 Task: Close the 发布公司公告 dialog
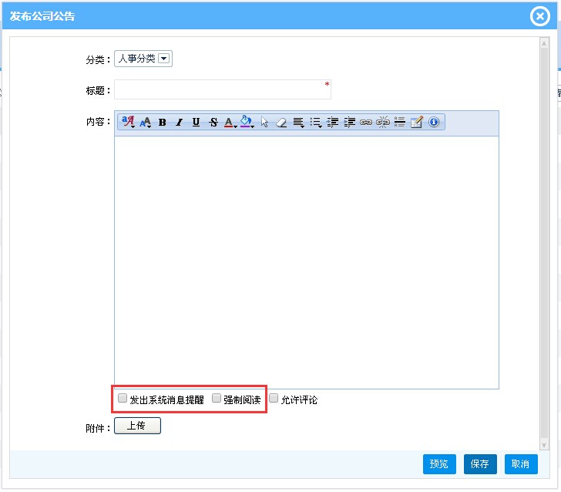[540, 16]
